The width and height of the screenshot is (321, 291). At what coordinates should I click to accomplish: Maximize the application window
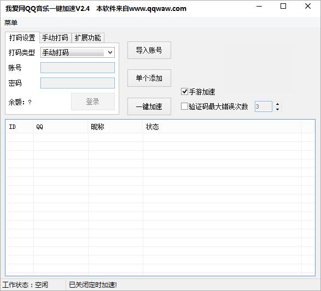[283, 7]
